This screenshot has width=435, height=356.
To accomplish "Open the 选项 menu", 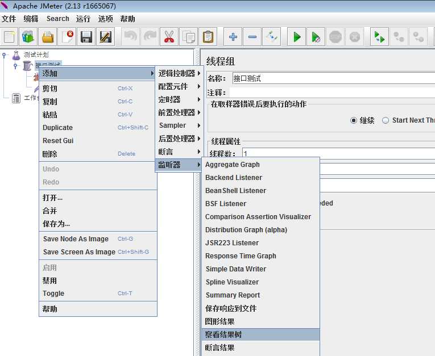I will point(105,19).
